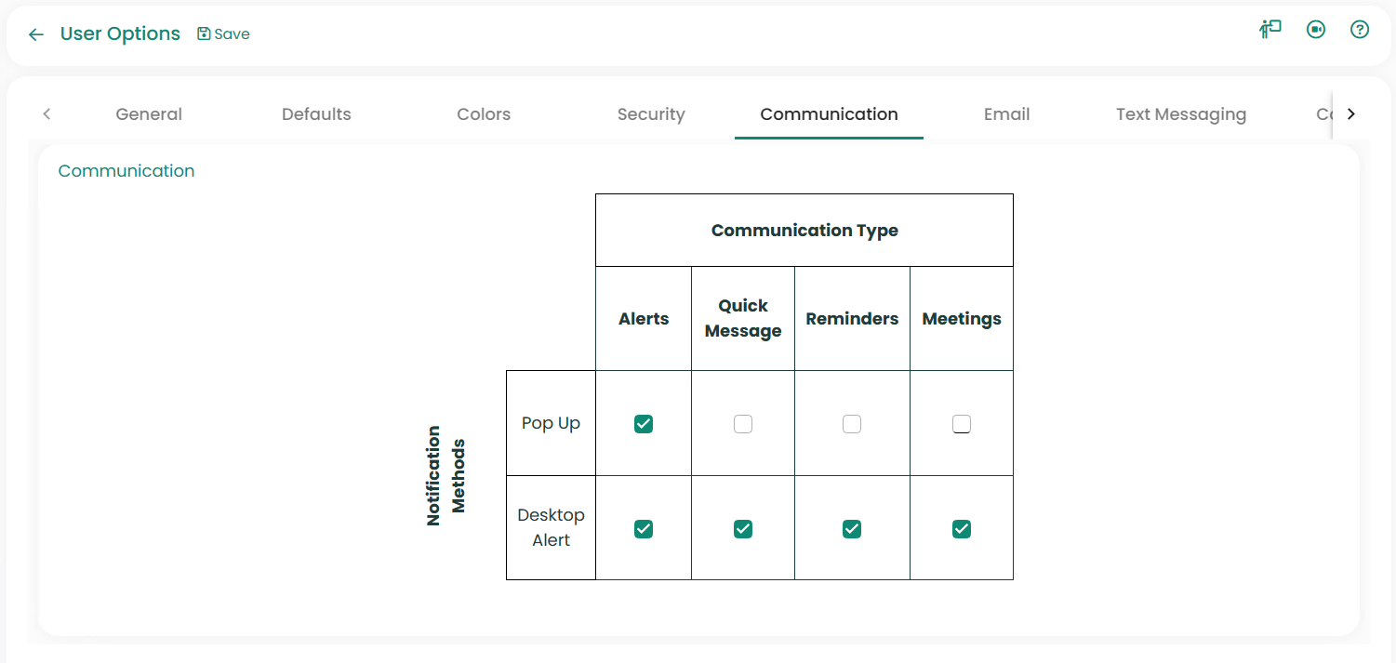Enable Pop Up for Reminders
The image size is (1396, 663).
tap(852, 424)
